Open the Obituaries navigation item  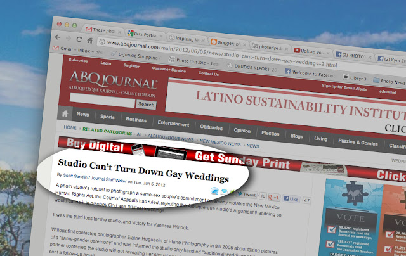tap(211, 127)
